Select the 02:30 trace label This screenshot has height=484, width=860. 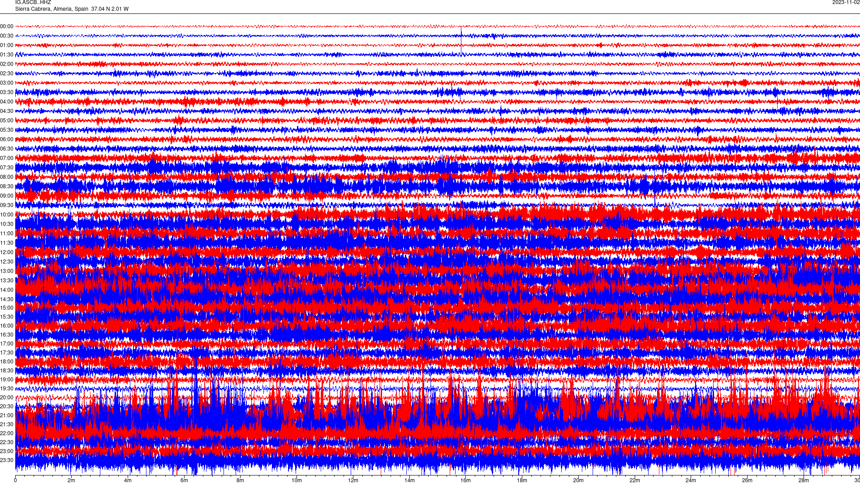pos(7,73)
